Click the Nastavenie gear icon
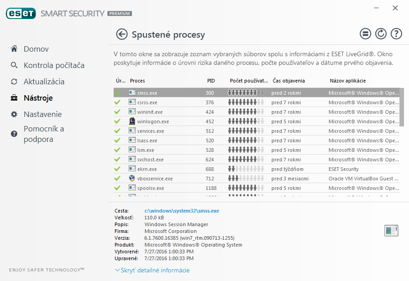 click(x=14, y=114)
